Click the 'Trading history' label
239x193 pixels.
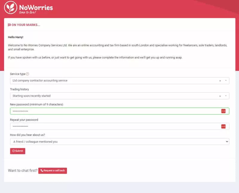click(19, 89)
